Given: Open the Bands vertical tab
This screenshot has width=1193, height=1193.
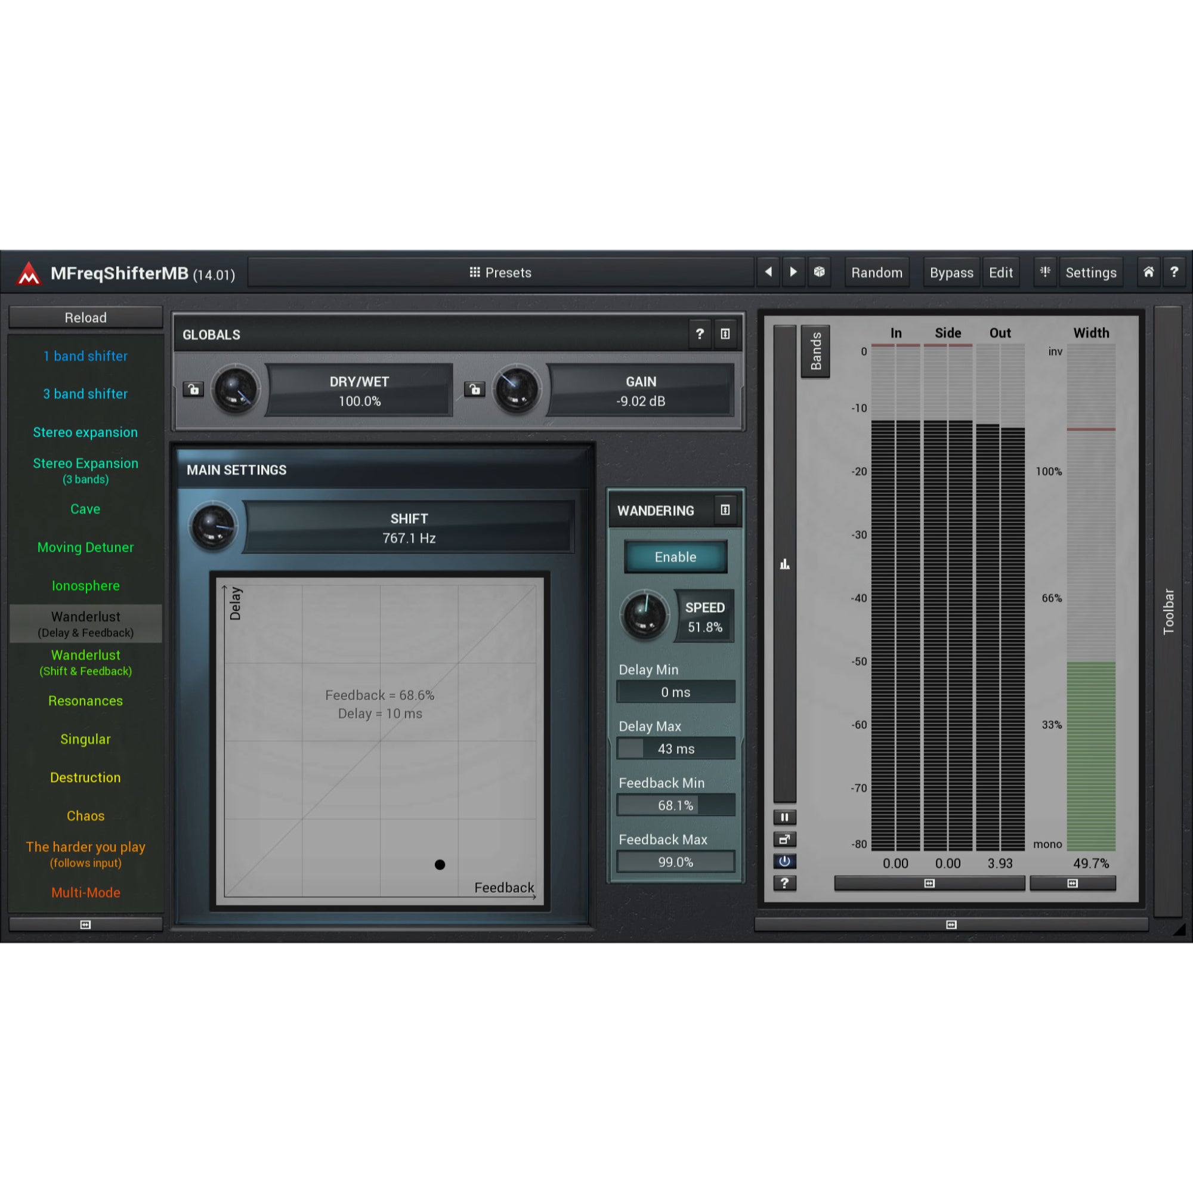Looking at the screenshot, I should (815, 351).
